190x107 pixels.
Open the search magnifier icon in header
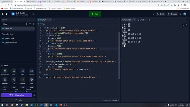pyautogui.click(x=153, y=14)
